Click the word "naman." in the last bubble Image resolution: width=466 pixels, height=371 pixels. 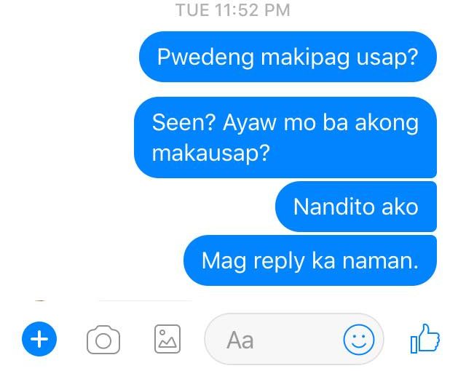click(x=380, y=261)
